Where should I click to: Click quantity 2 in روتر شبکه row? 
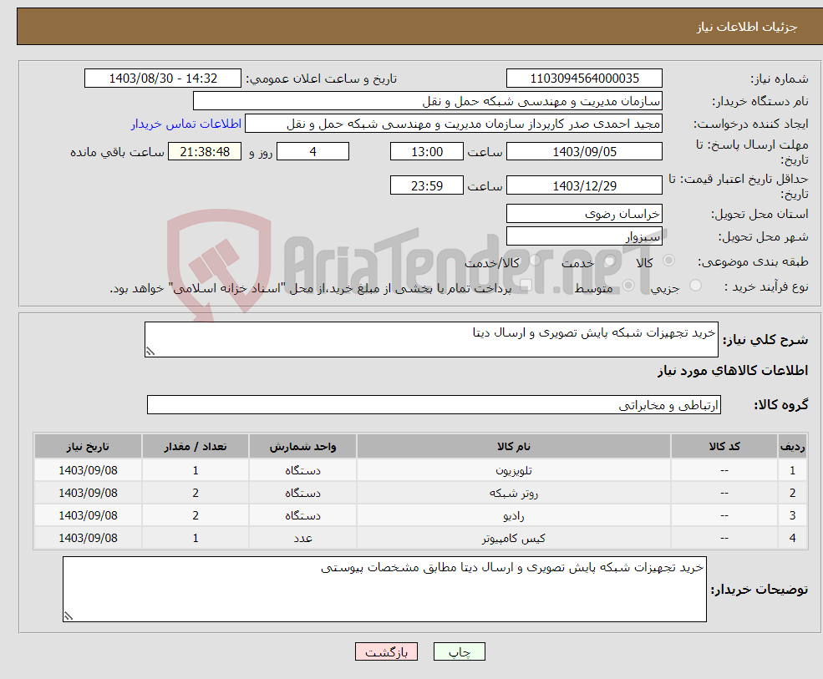[196, 493]
